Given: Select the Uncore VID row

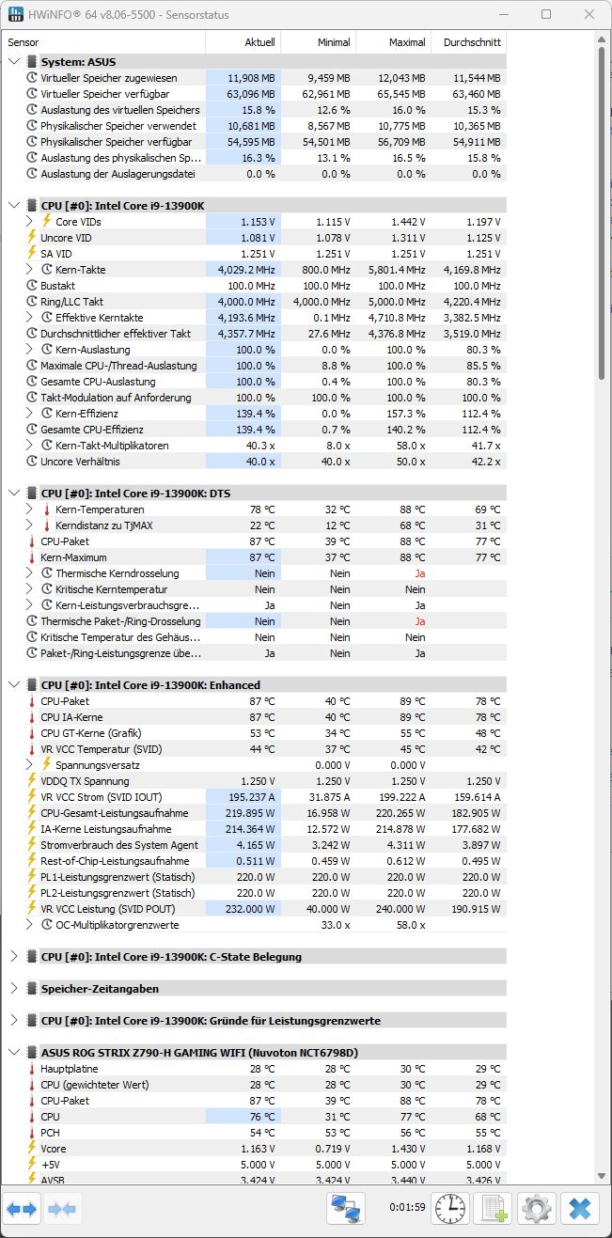Looking at the screenshot, I should 255,238.
